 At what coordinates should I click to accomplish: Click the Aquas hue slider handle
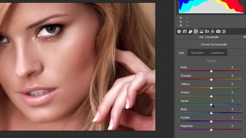point(211,105)
